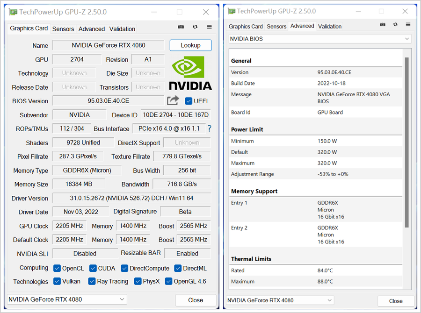Click the Lookup button
421x313 pixels.
pyautogui.click(x=190, y=45)
